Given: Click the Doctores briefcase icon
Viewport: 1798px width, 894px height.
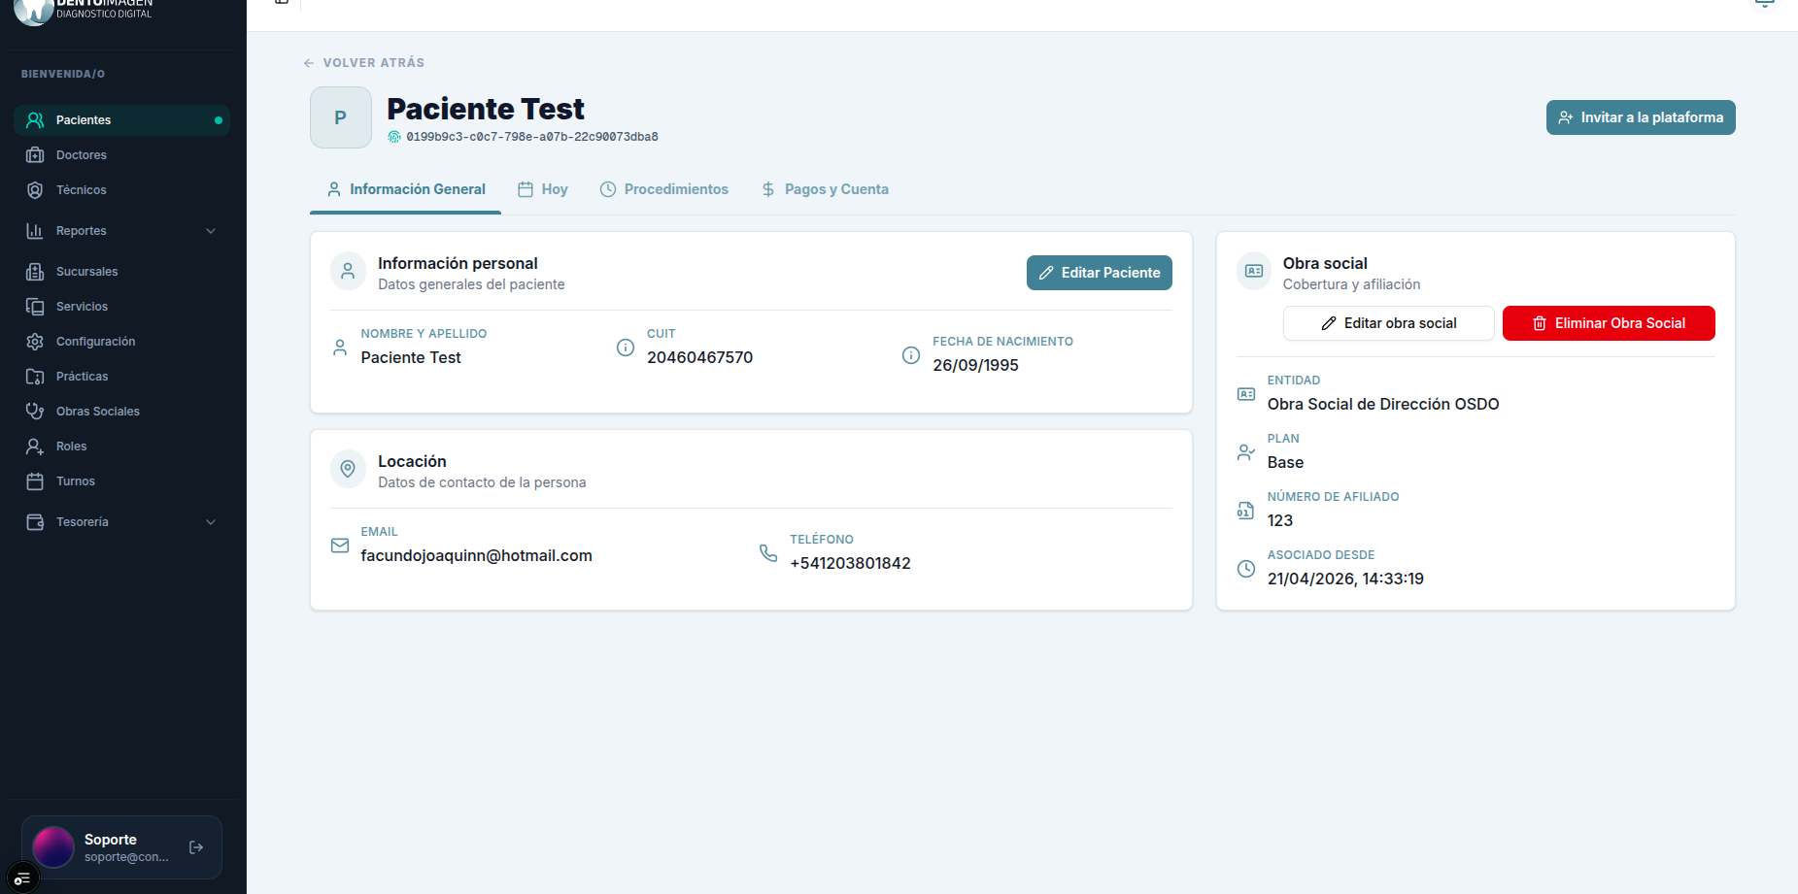Looking at the screenshot, I should [x=35, y=155].
